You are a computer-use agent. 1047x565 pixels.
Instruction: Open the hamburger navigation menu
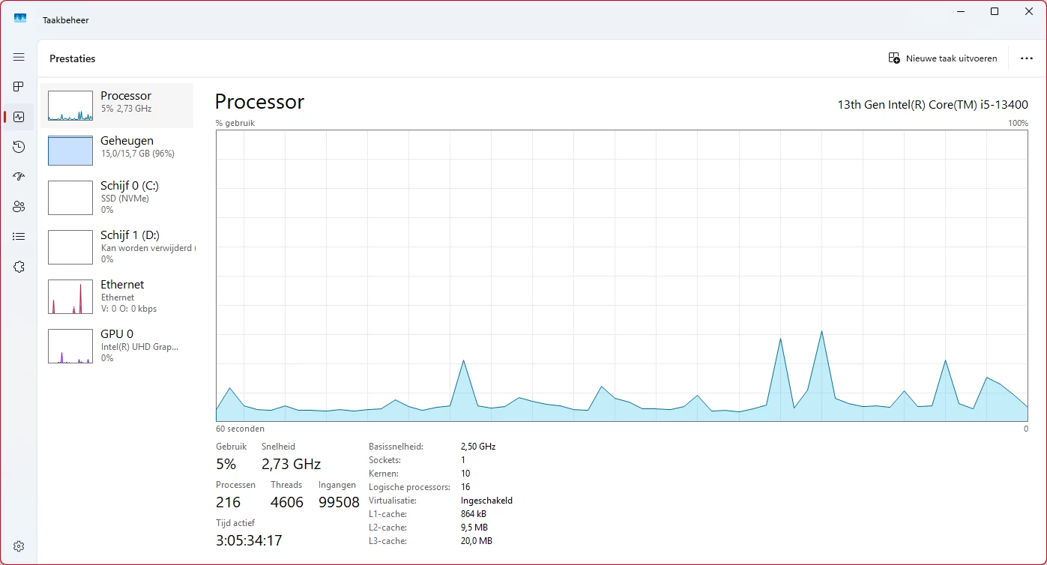pos(19,57)
